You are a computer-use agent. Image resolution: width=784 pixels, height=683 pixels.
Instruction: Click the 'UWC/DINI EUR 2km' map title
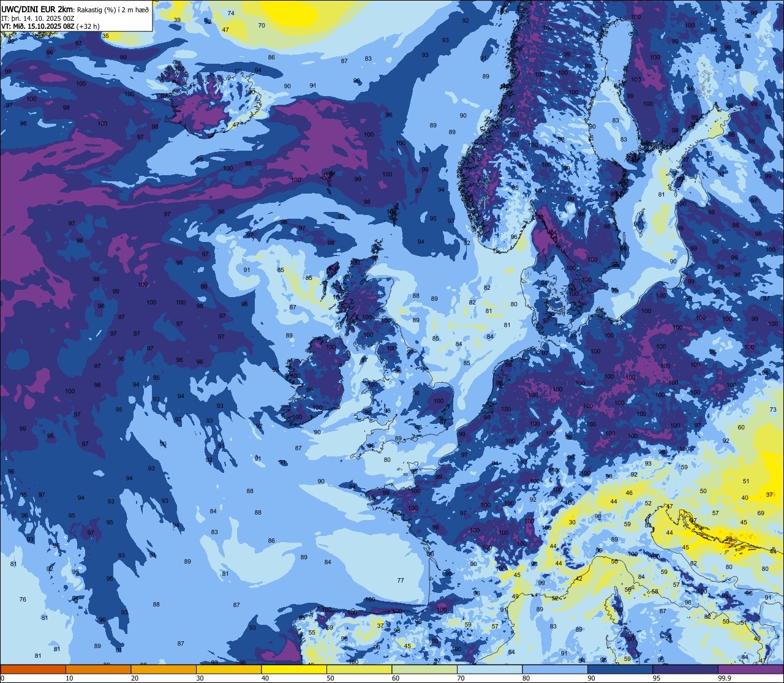click(37, 9)
